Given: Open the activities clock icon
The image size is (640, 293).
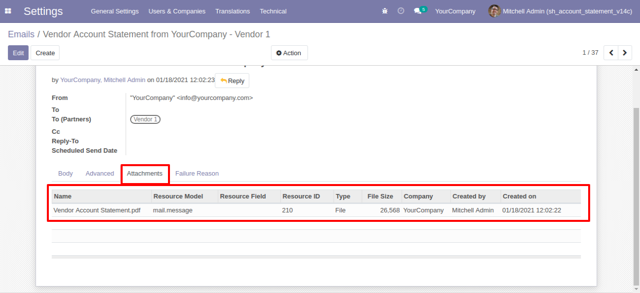Looking at the screenshot, I should coord(401,11).
